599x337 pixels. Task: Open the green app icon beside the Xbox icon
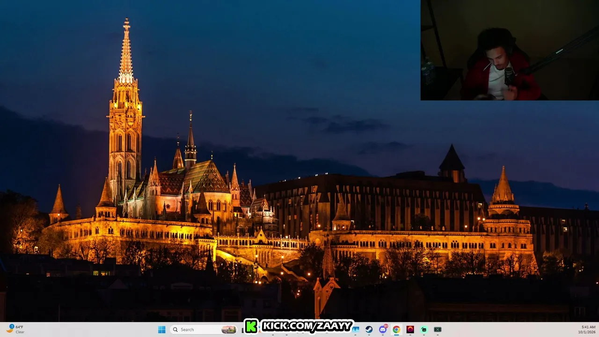coord(424,330)
